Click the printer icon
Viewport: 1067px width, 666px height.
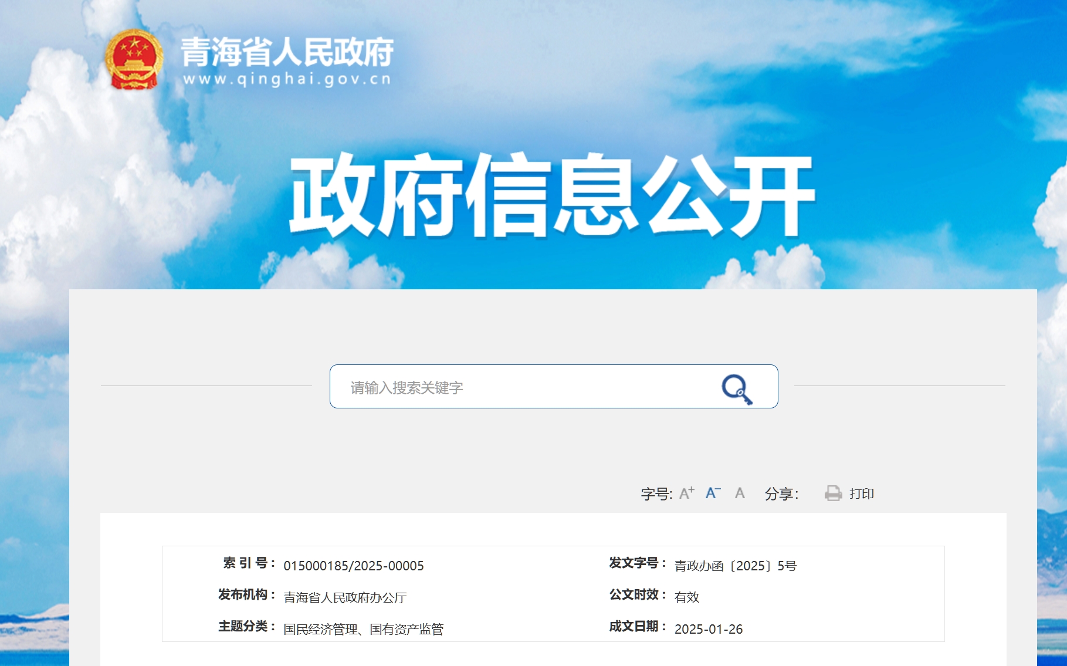pos(833,493)
